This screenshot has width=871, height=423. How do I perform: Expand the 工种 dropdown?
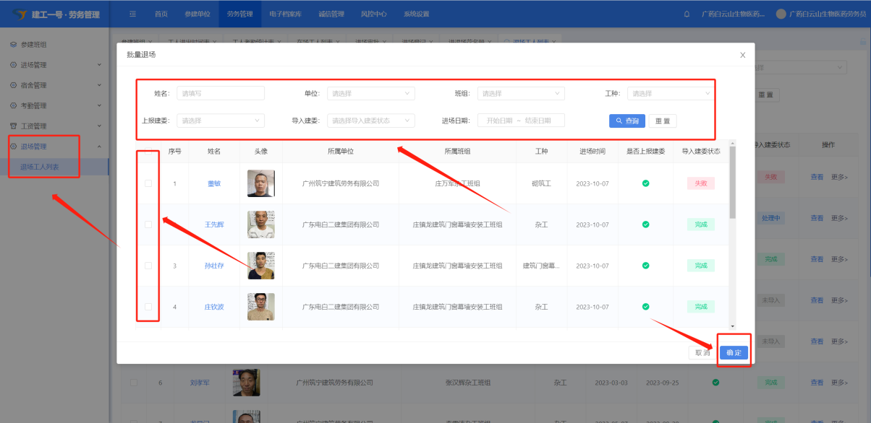[x=671, y=93]
